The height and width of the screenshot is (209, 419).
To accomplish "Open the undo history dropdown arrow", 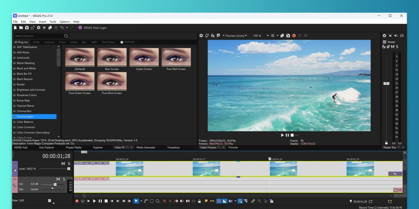I will (66, 28).
